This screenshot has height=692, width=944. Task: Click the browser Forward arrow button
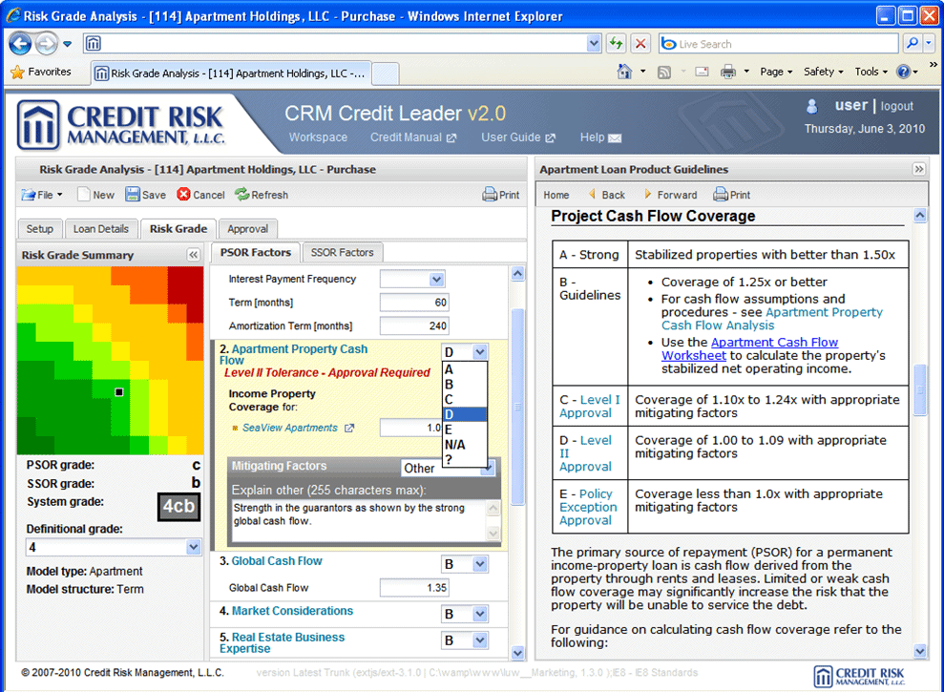click(x=47, y=43)
